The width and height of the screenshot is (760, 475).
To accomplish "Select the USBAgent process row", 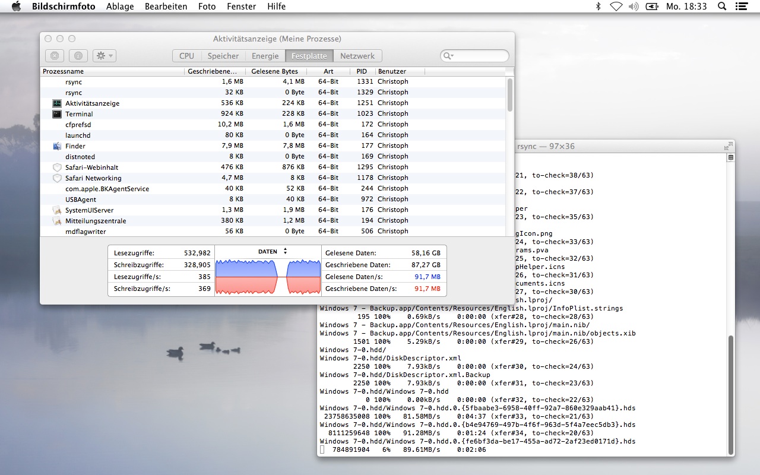I will tap(273, 199).
